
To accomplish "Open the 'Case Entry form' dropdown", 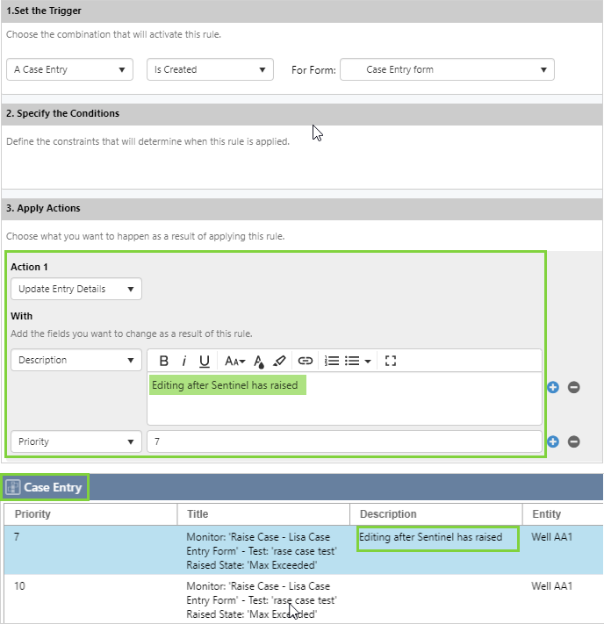I will click(447, 69).
